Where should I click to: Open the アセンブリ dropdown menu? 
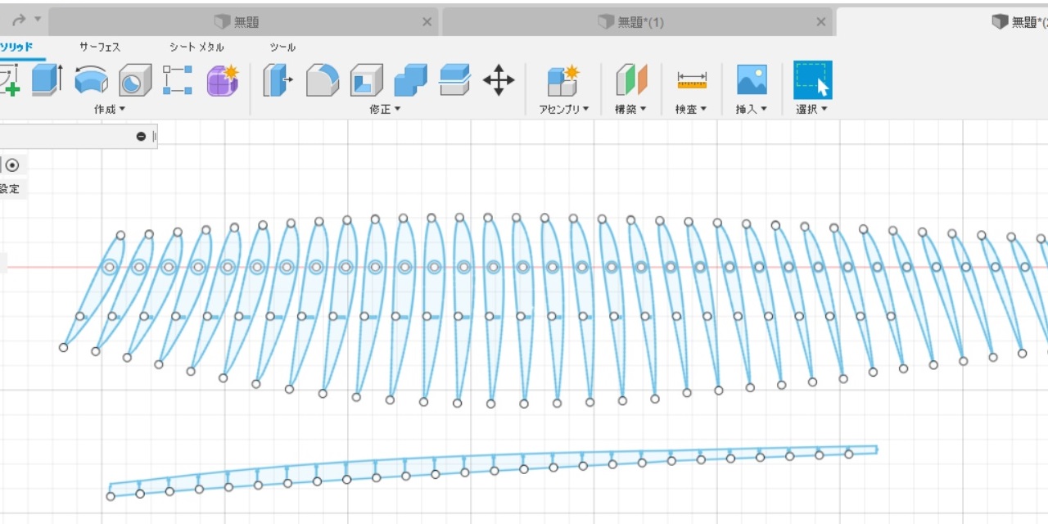click(564, 109)
